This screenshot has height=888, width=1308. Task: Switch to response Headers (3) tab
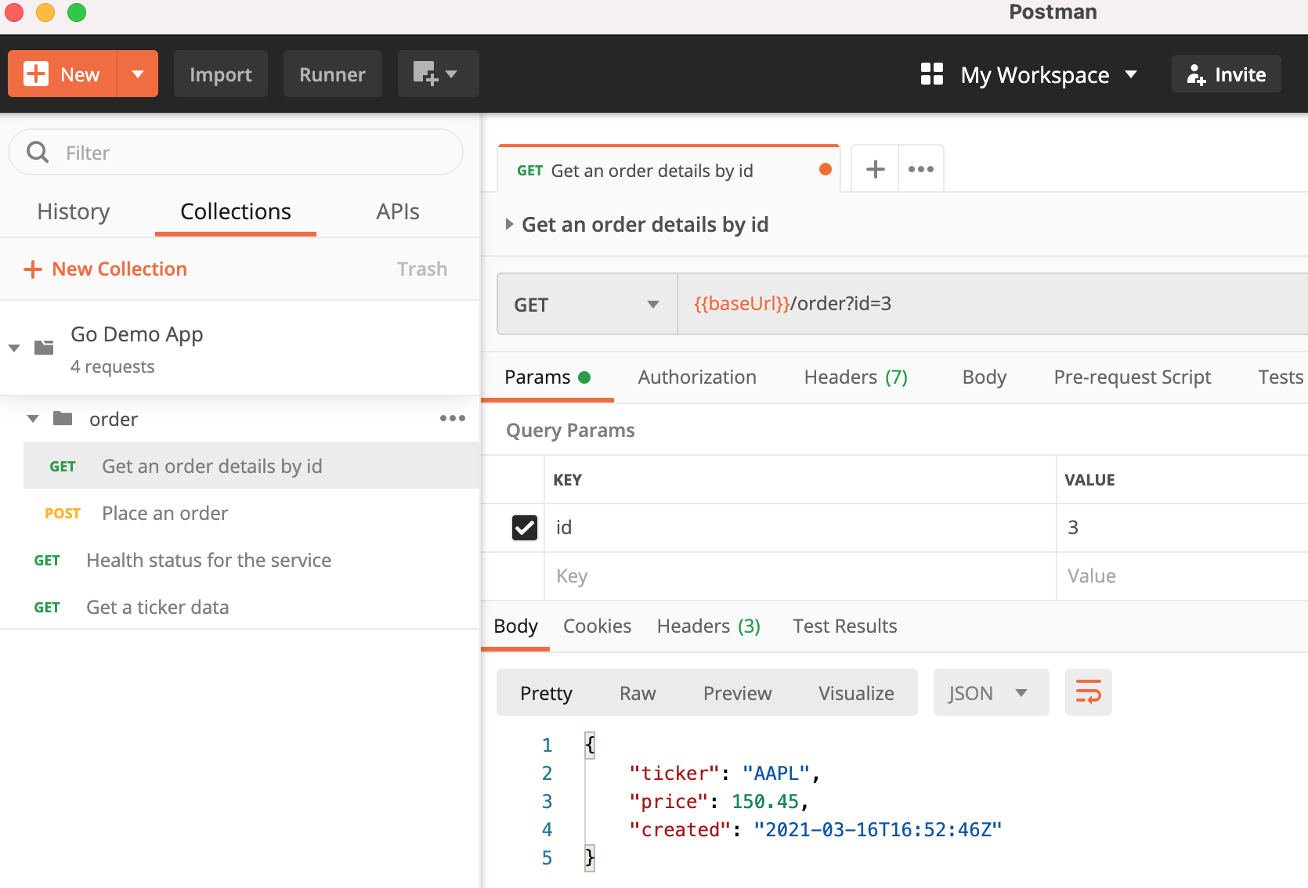tap(709, 626)
